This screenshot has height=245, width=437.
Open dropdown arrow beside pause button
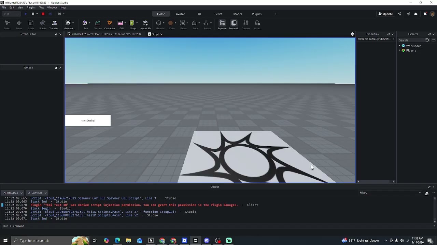point(37,14)
